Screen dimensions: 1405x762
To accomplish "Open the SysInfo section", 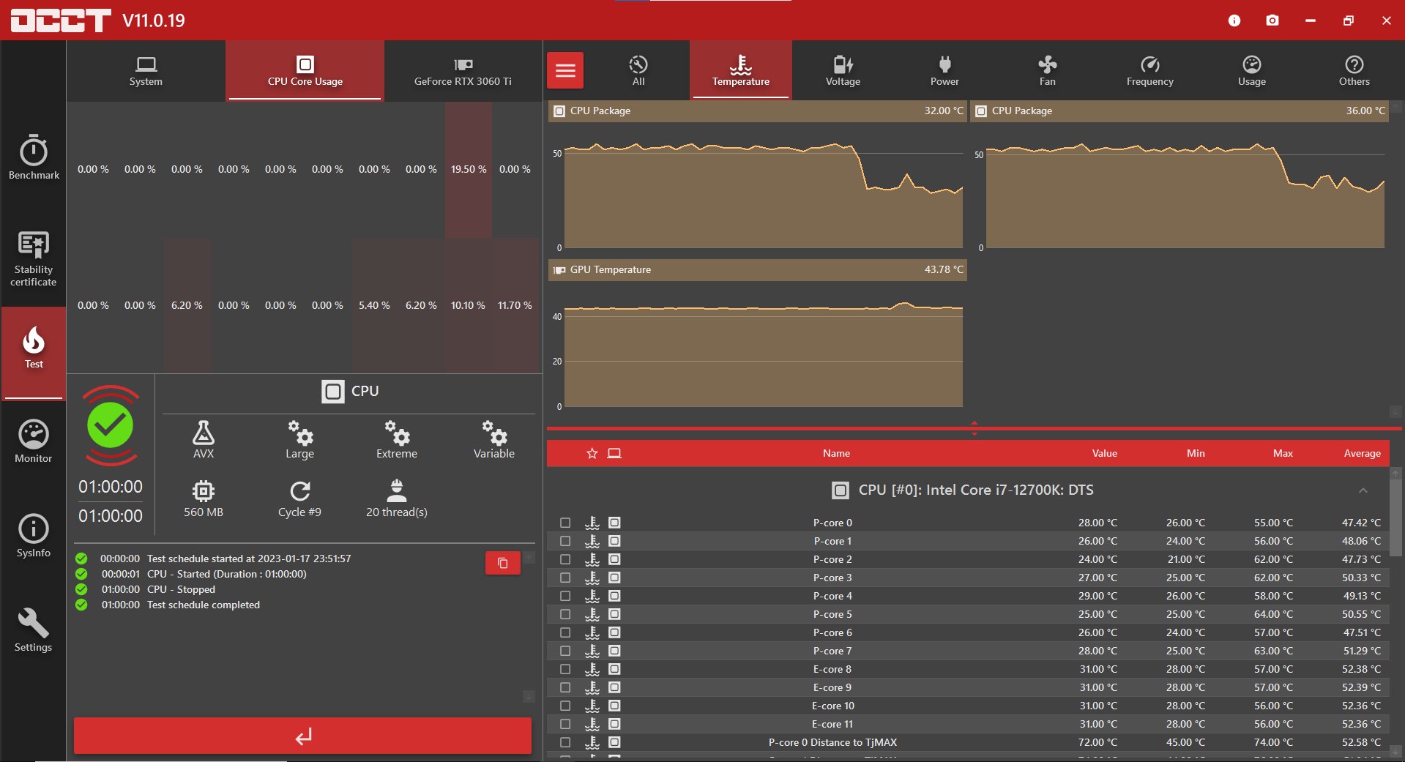I will (x=34, y=536).
